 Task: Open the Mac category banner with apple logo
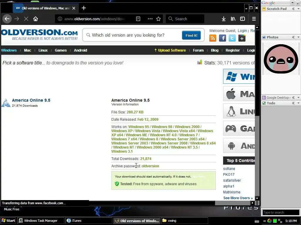(x=239, y=94)
